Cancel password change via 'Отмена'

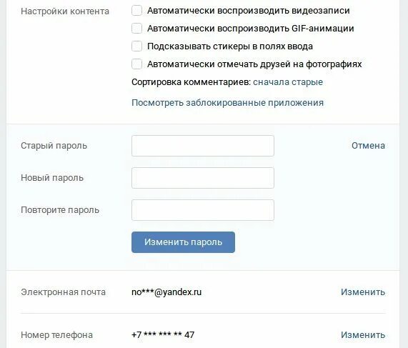point(368,146)
